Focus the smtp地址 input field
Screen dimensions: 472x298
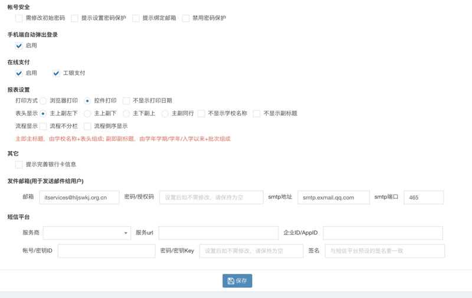(x=333, y=198)
